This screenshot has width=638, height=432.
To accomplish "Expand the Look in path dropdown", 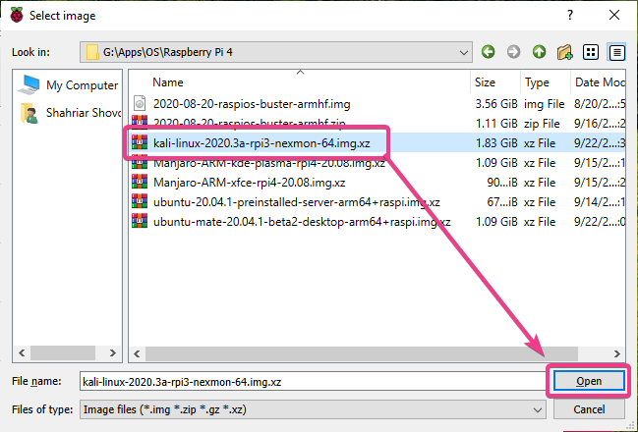I will tap(463, 52).
